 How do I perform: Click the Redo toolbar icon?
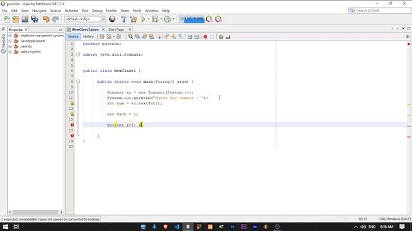[x=55, y=19]
